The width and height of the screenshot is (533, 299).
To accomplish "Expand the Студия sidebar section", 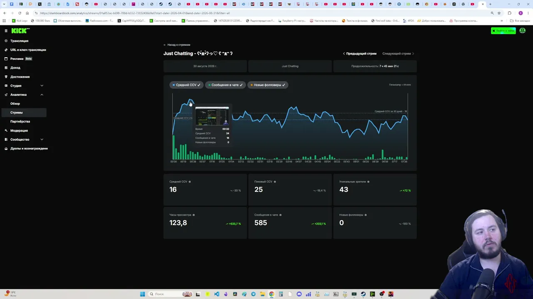I will pyautogui.click(x=42, y=86).
